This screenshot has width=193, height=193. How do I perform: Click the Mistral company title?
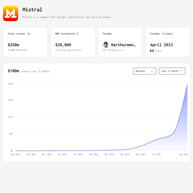pyautogui.click(x=32, y=9)
